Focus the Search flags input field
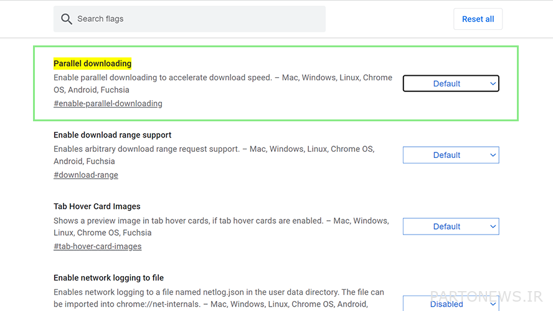This screenshot has width=553, height=311. (x=189, y=19)
